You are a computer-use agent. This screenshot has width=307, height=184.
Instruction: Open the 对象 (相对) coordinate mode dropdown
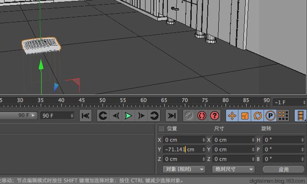pyautogui.click(x=184, y=169)
